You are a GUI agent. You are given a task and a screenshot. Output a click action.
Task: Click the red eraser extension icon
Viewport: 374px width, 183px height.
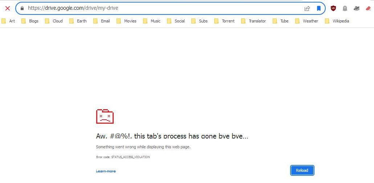(368, 8)
